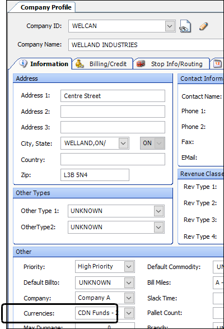Open the Billing/Credit tab
Screen dimensions: 224x329
103,64
